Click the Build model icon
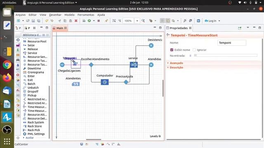264x148 pixels. pyautogui.click(x=84, y=21)
